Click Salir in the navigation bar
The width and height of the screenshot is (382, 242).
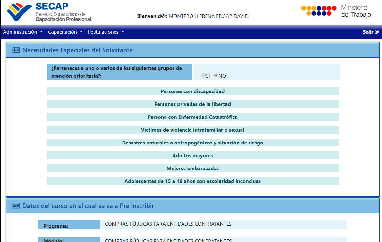[x=368, y=32]
